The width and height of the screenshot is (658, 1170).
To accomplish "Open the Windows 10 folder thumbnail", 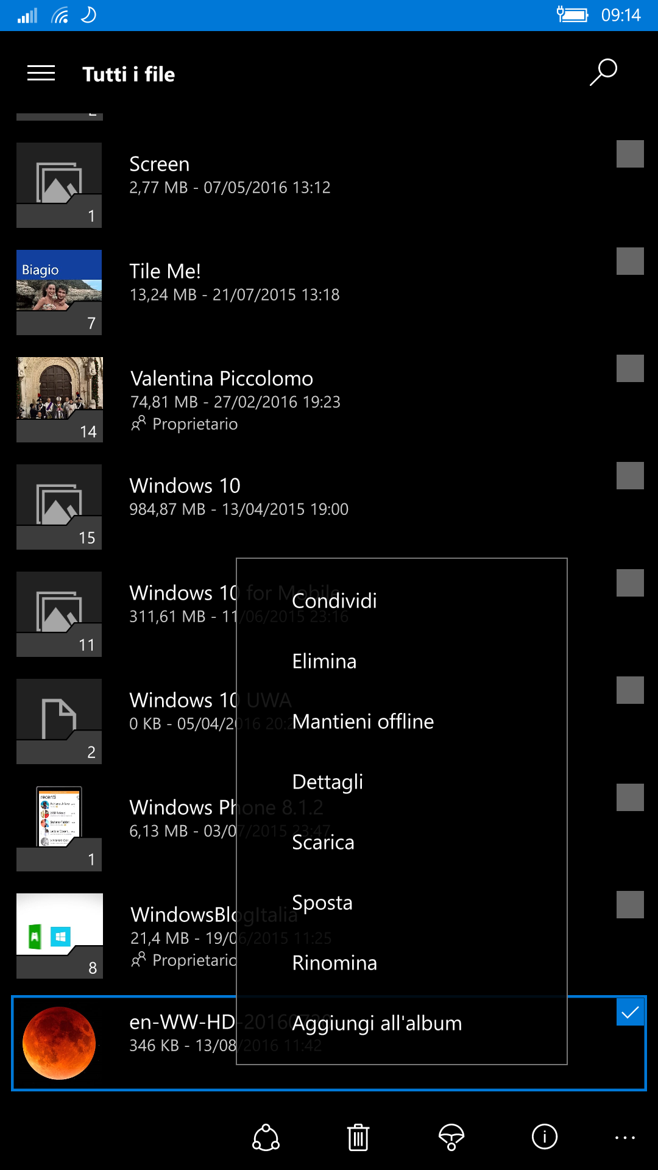I will pos(59,507).
